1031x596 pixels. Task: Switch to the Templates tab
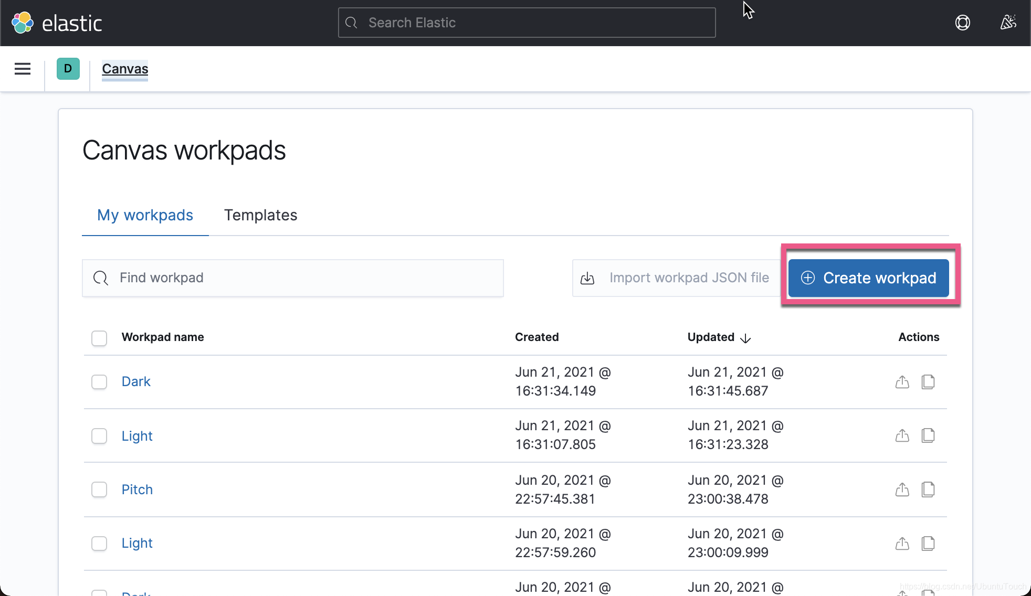pos(261,215)
